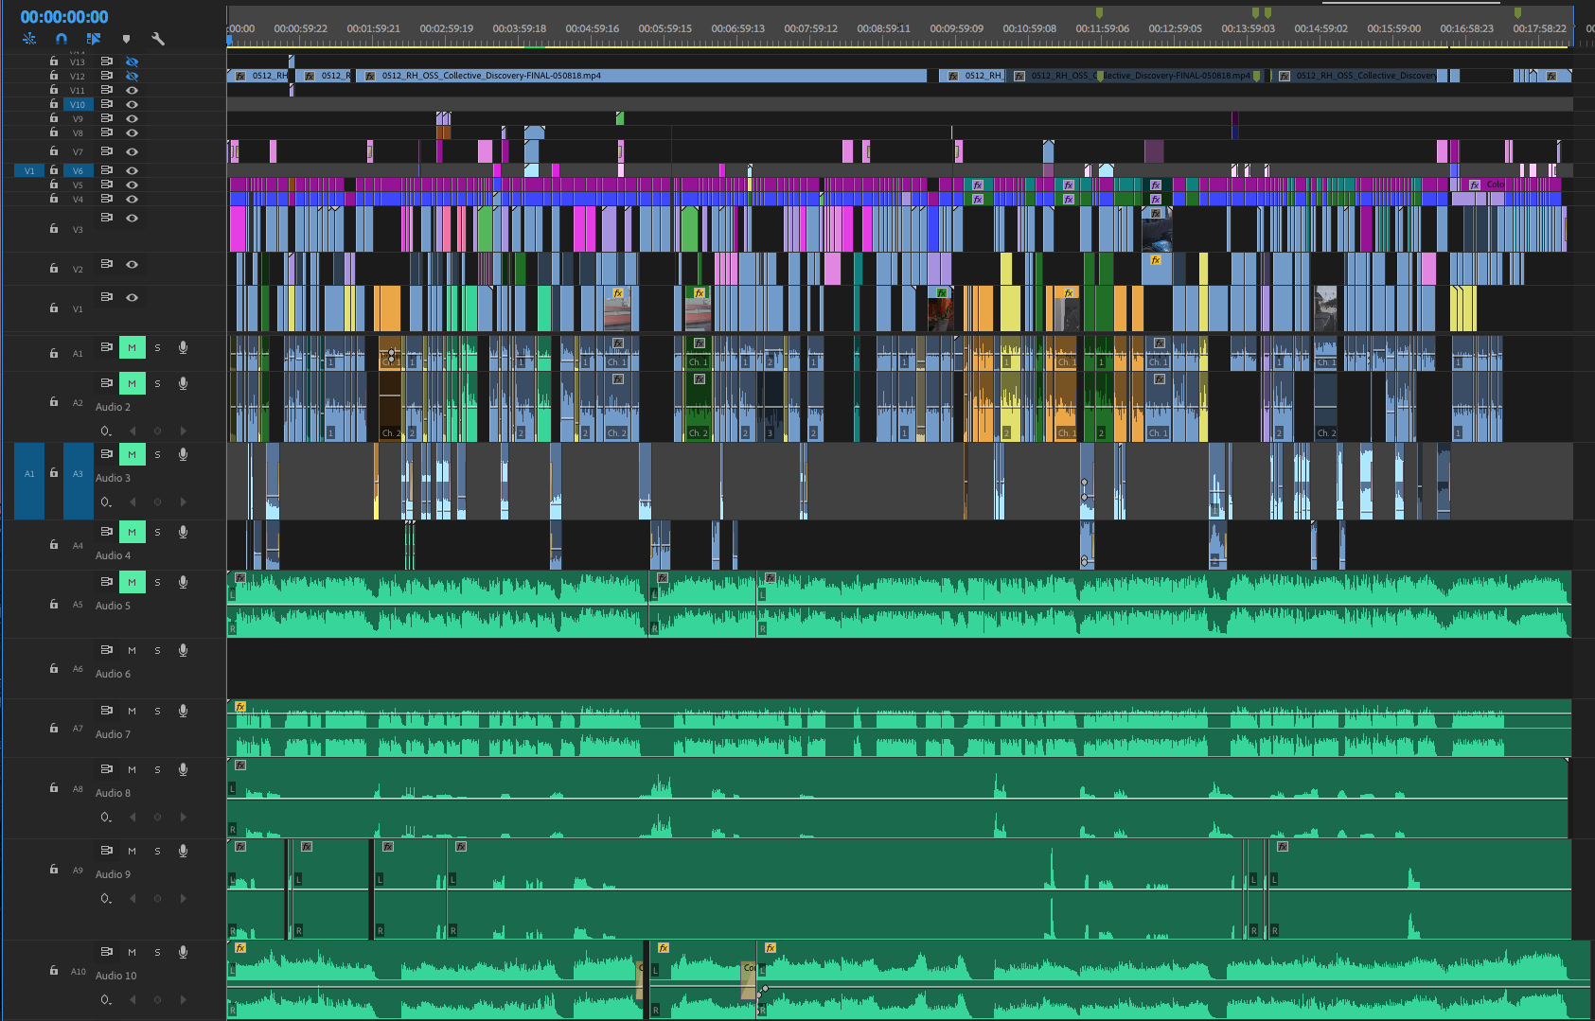
Task: Click the Add Marker icon
Action: pyautogui.click(x=126, y=39)
